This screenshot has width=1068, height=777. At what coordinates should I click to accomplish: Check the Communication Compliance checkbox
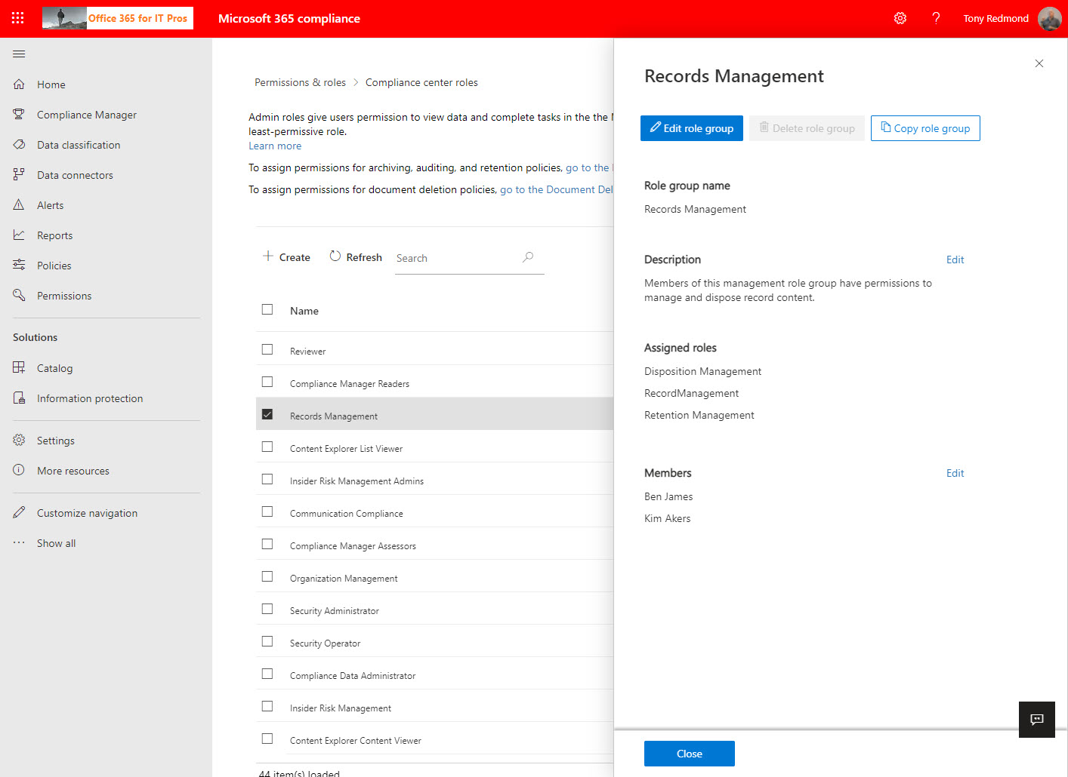267,511
